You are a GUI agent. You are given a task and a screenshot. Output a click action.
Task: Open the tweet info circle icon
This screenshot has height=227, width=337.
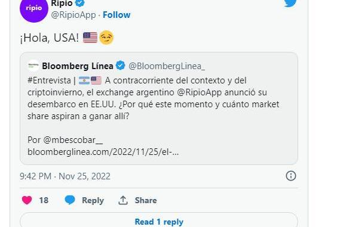291,176
